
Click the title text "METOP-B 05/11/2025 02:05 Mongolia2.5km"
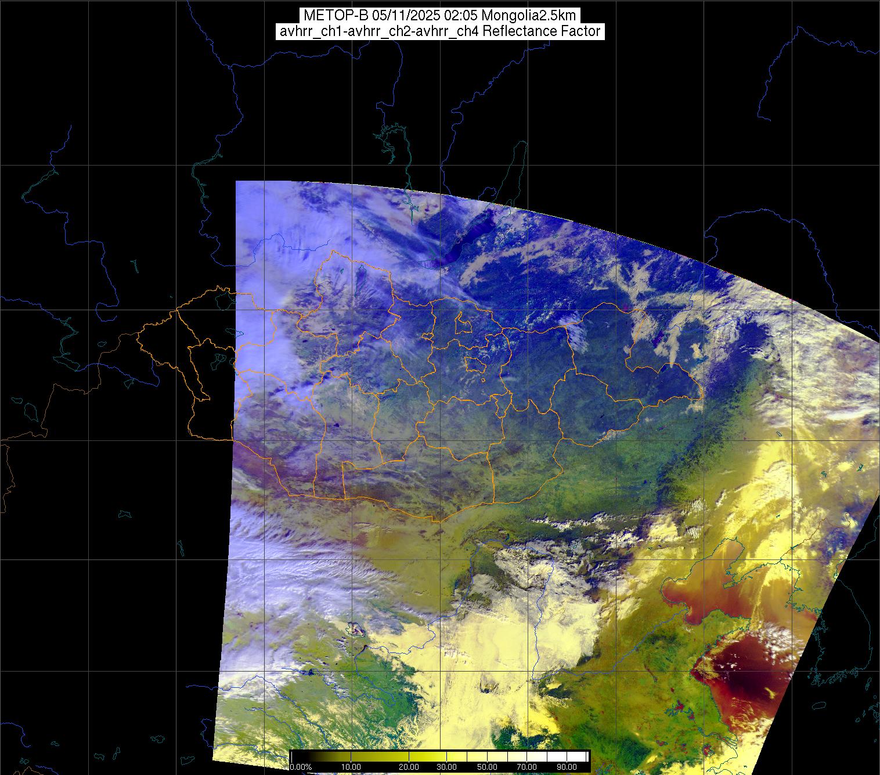point(440,16)
